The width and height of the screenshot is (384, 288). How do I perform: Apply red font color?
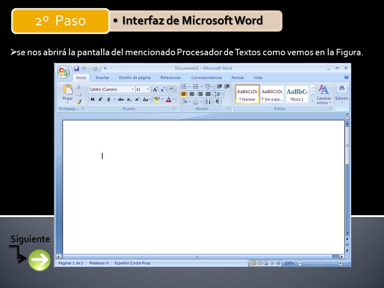click(168, 100)
